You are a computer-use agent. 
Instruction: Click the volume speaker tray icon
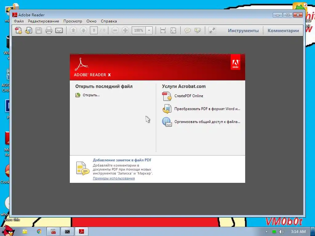click(x=281, y=232)
